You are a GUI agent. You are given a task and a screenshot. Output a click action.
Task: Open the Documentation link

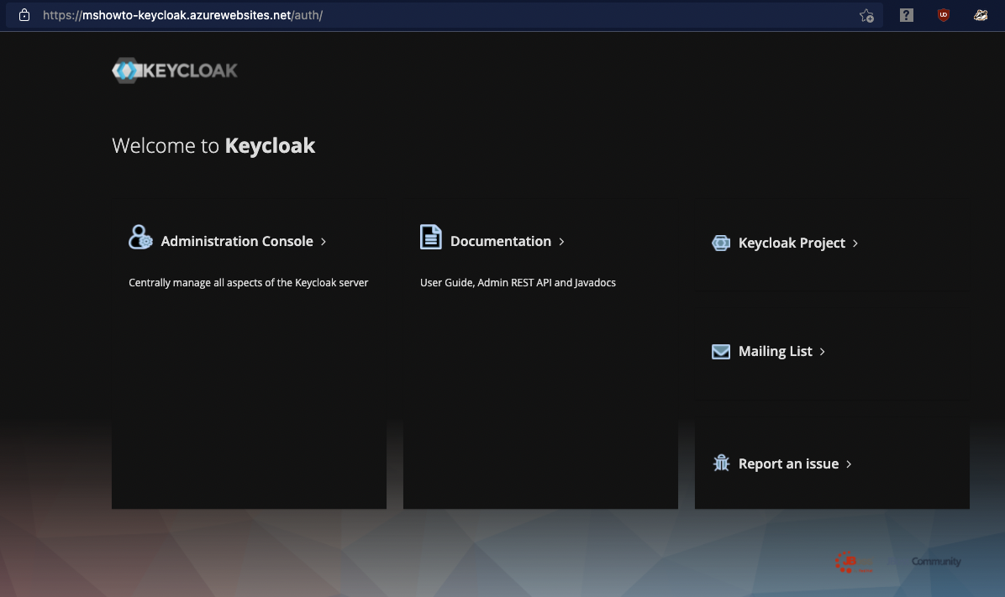tap(501, 242)
